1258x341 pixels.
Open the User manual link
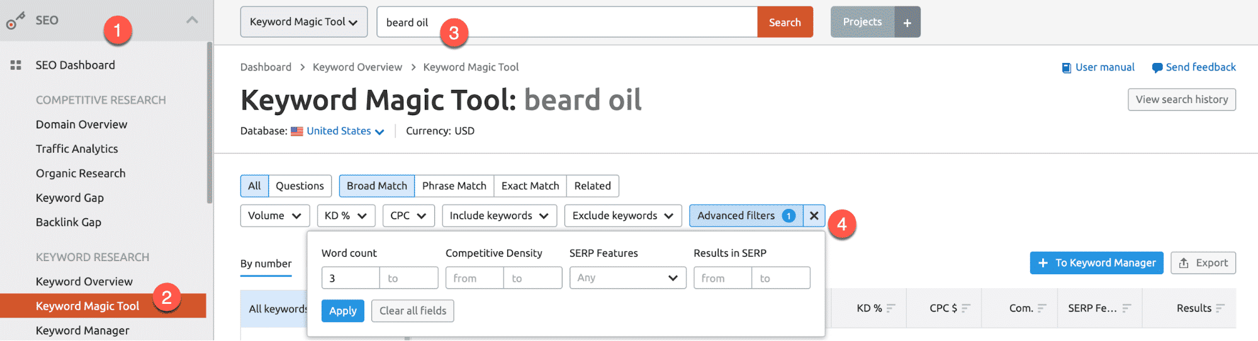point(1104,67)
